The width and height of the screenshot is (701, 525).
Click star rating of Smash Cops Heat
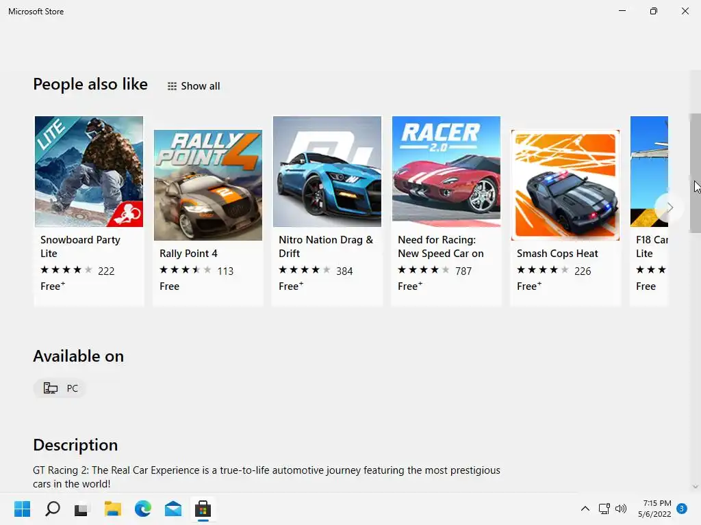pyautogui.click(x=543, y=269)
